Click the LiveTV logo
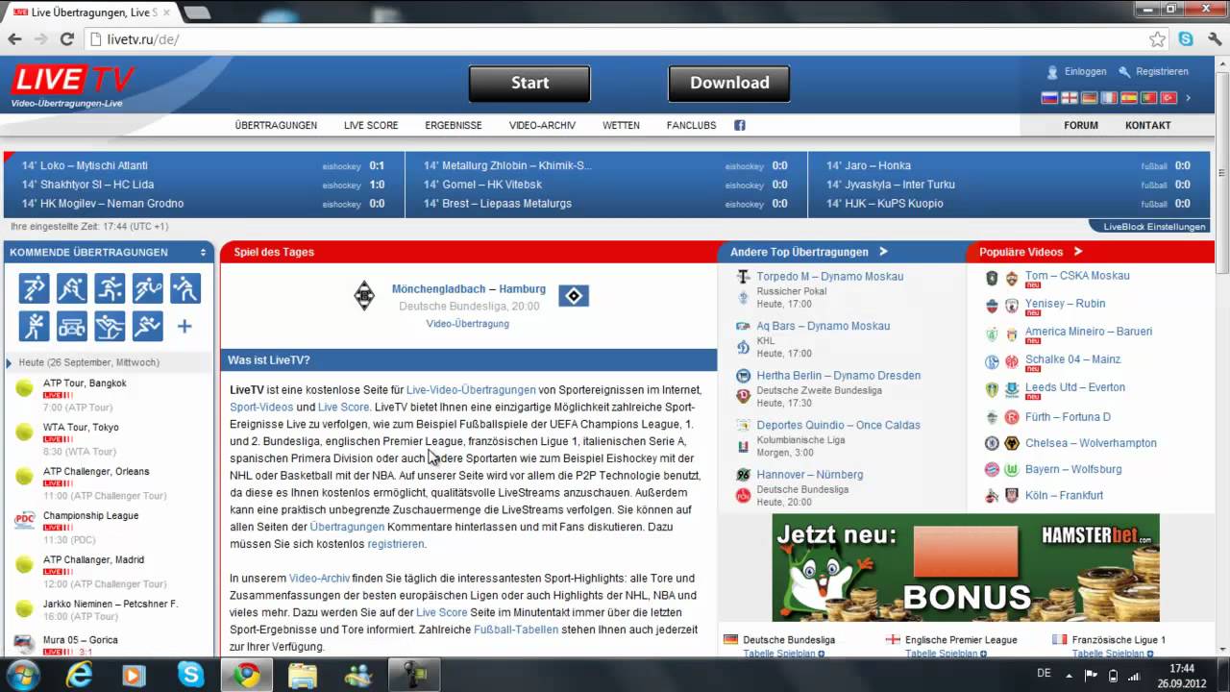Image resolution: width=1230 pixels, height=692 pixels. pyautogui.click(x=73, y=85)
